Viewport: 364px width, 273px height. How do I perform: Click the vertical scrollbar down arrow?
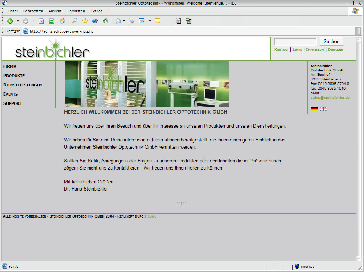(359, 259)
